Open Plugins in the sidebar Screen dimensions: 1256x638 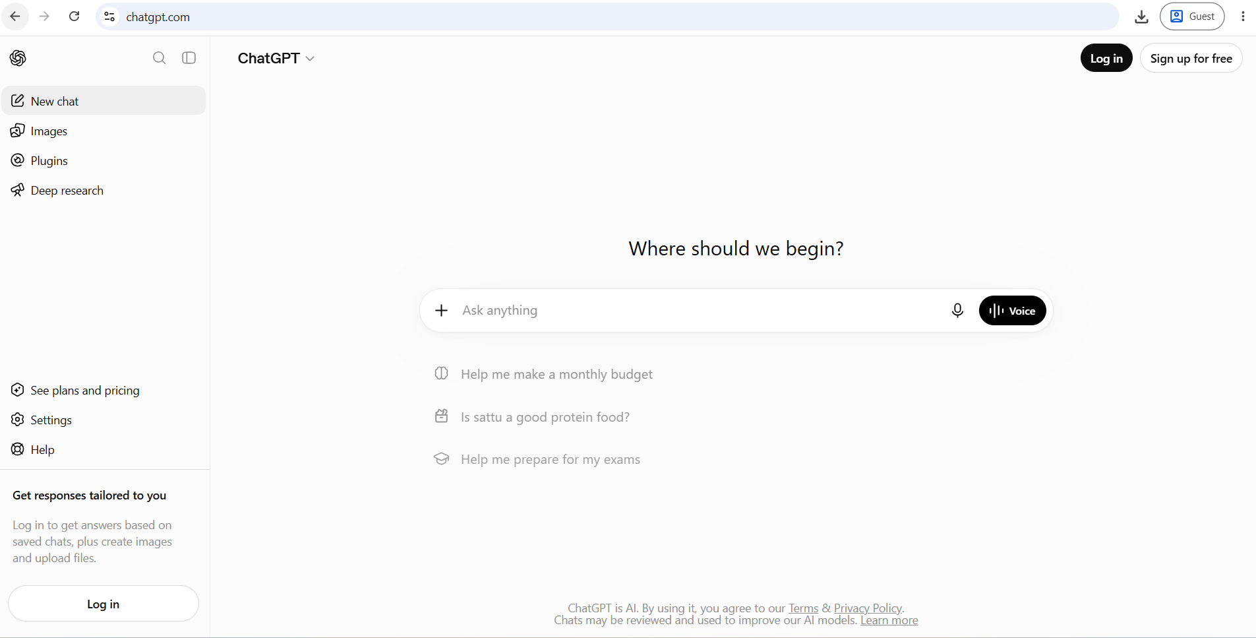point(104,160)
